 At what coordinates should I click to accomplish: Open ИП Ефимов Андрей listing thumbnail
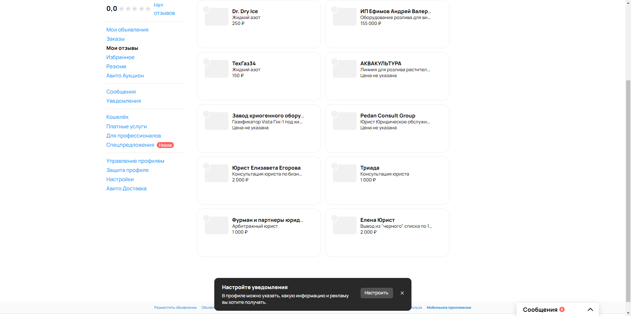pos(344,17)
